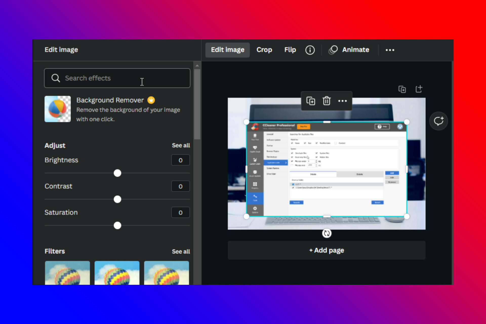Viewport: 486px width, 324px height.
Task: Click the Edit image tab
Action: pos(227,50)
